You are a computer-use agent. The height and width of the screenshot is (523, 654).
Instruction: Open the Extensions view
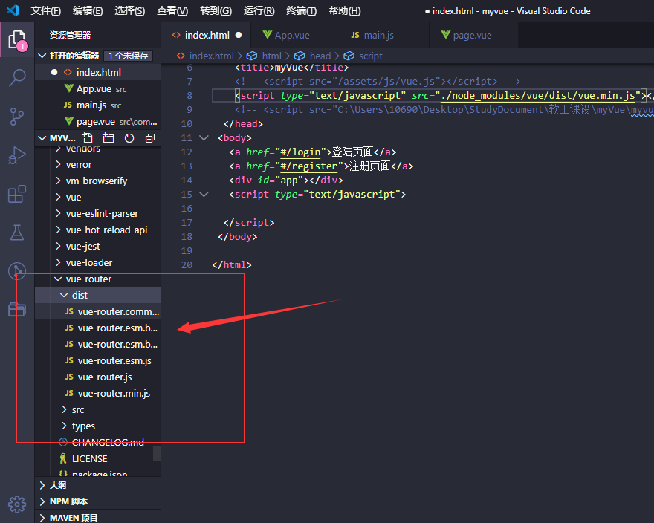coord(17,194)
